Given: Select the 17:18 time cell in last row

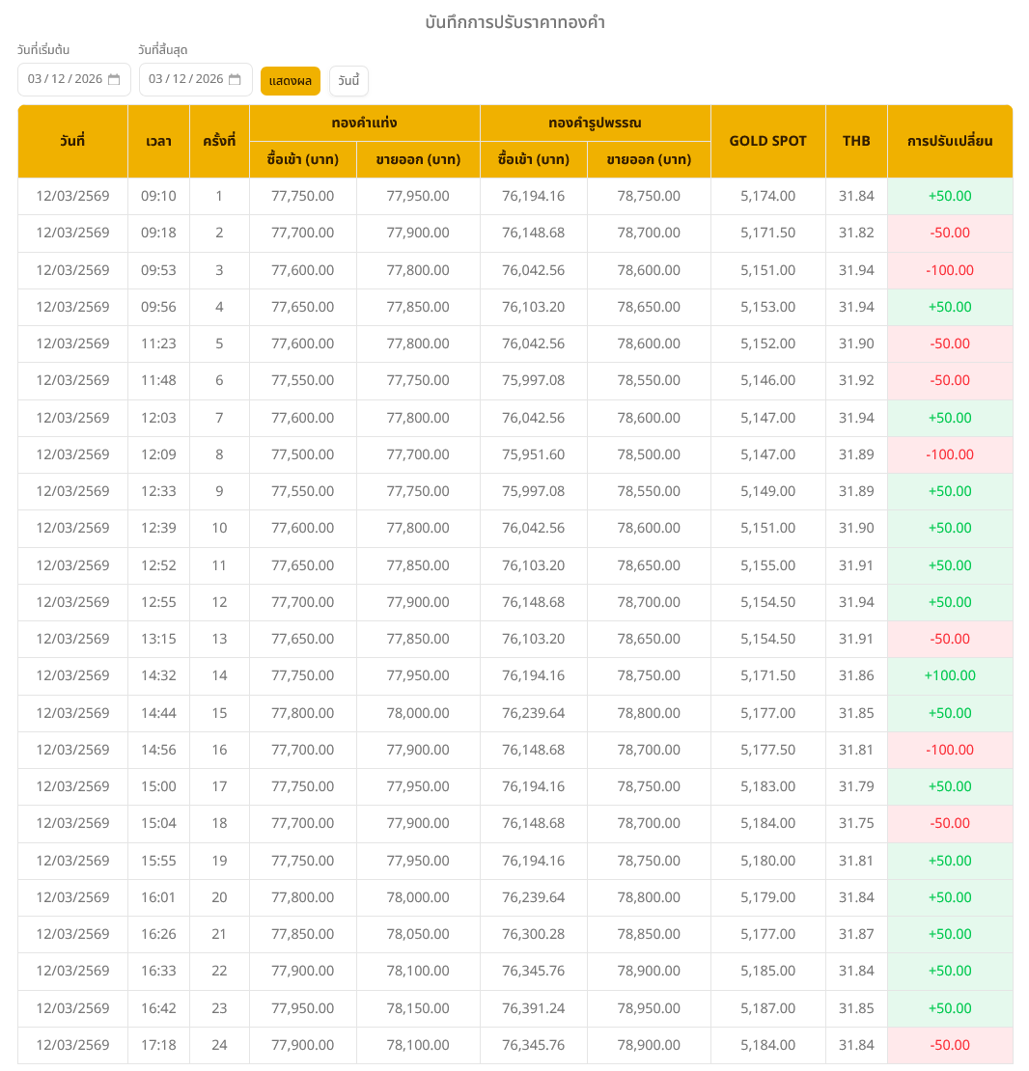Looking at the screenshot, I should point(158,1045).
